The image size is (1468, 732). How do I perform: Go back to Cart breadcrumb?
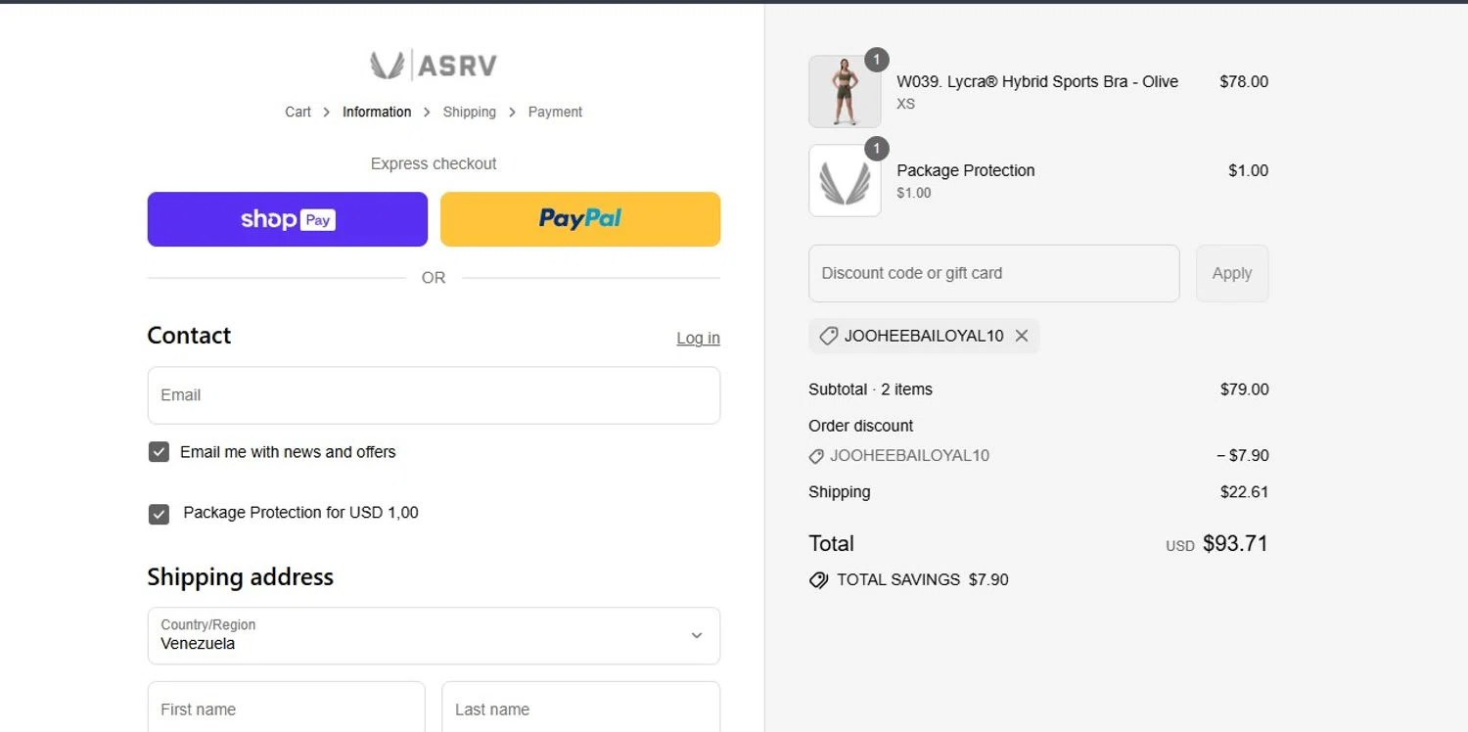(x=298, y=113)
